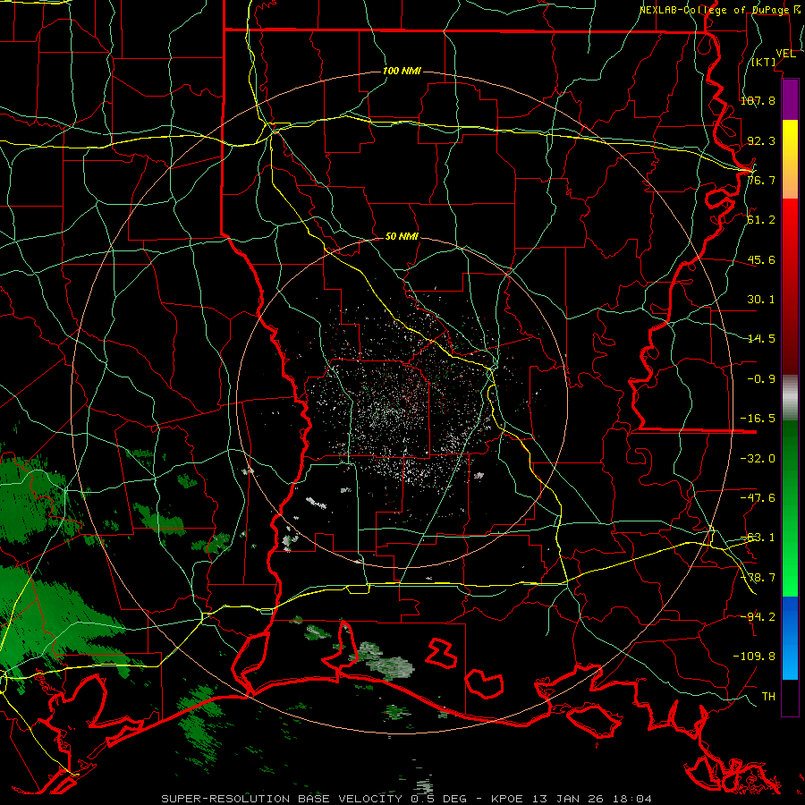
Task: Click the -32.0 velocity scale value
Action: (758, 459)
